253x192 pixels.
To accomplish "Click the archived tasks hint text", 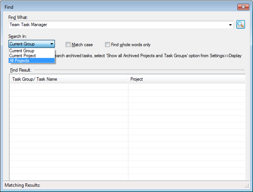I will (x=148, y=56).
